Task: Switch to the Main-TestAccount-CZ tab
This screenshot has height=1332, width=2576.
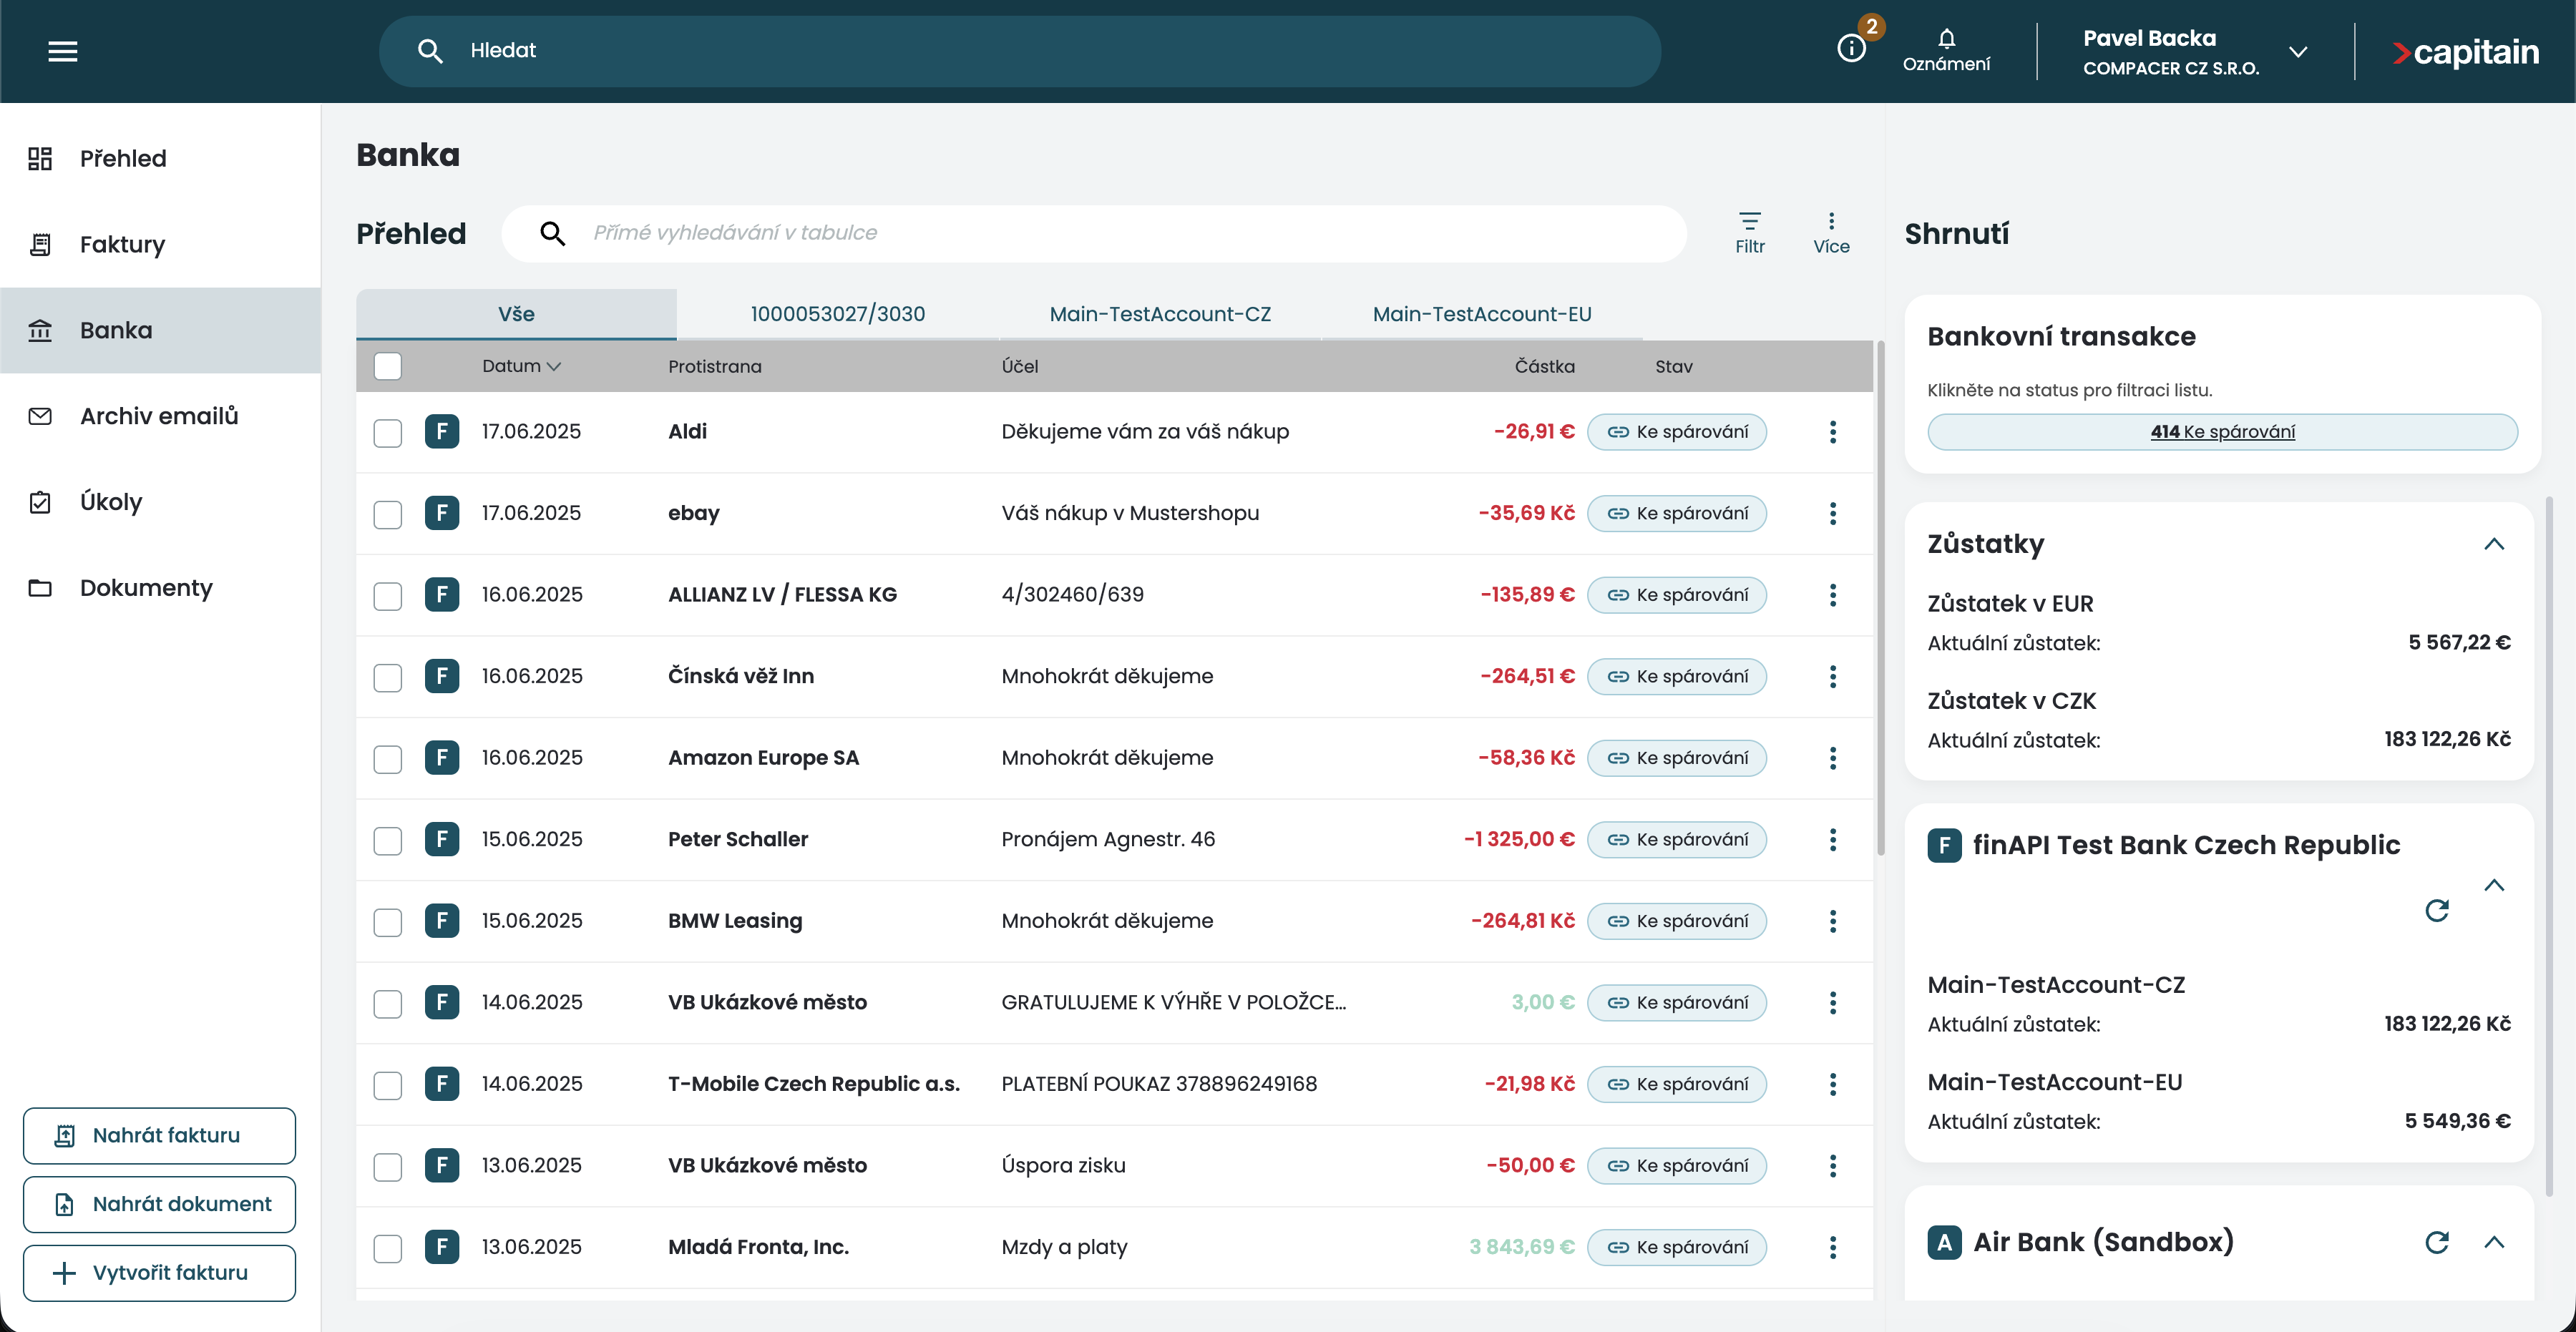Action: pyautogui.click(x=1159, y=314)
